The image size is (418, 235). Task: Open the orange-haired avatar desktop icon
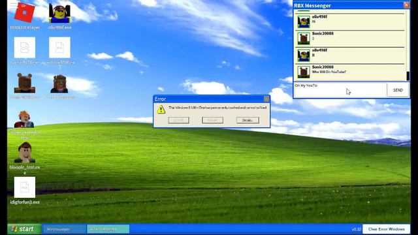(24, 119)
